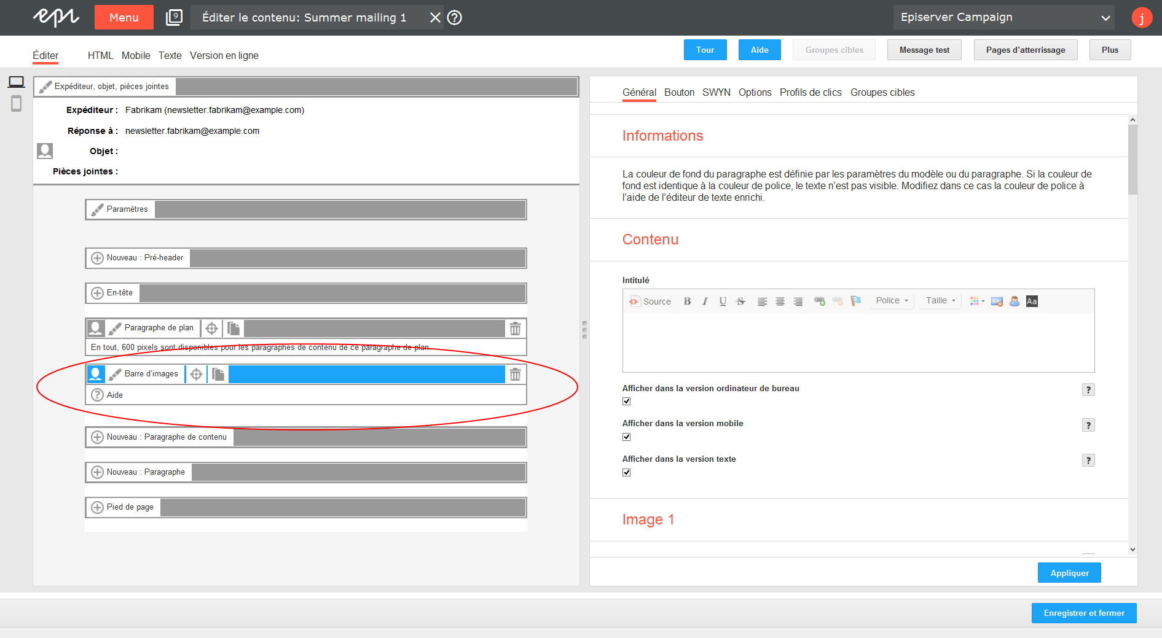Delete the Paragraphe de plan

(x=515, y=329)
